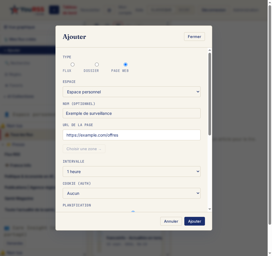Click the dialog's vertical scrollbar thumb
Screen dimensions: 272x256
[x=210, y=94]
